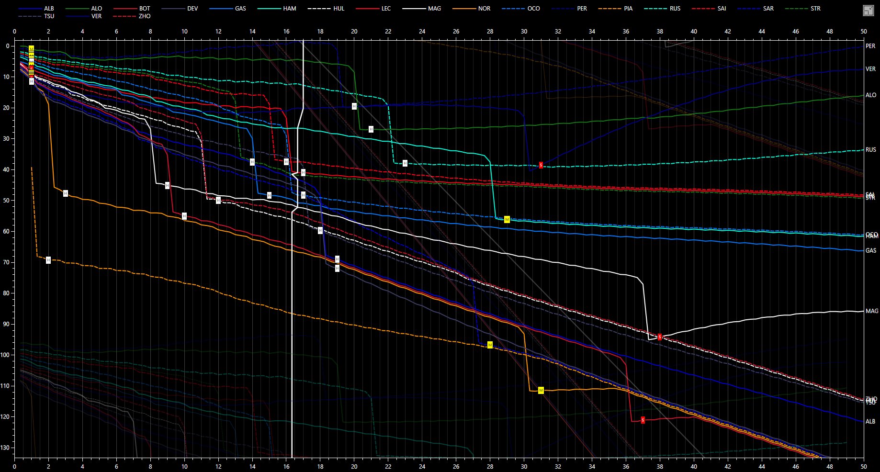The height and width of the screenshot is (472, 880).
Task: Toggle the HUL dashed line legend entry
Action: (332, 9)
